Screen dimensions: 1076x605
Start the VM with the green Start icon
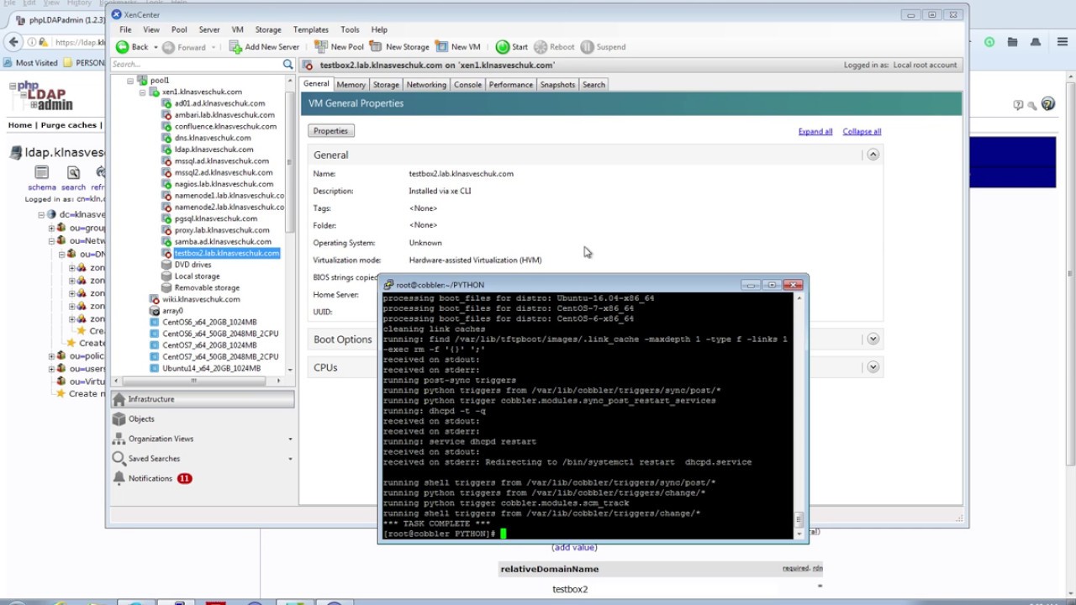point(502,47)
